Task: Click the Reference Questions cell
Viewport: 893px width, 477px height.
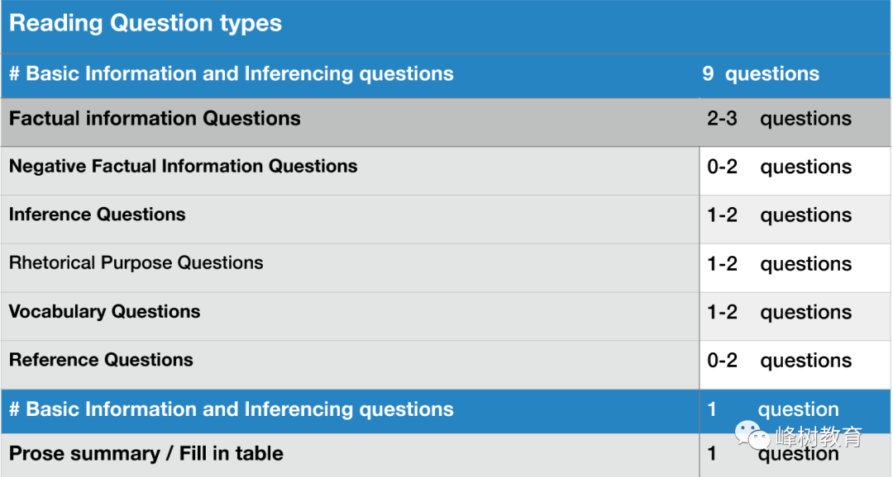Action: (x=351, y=365)
